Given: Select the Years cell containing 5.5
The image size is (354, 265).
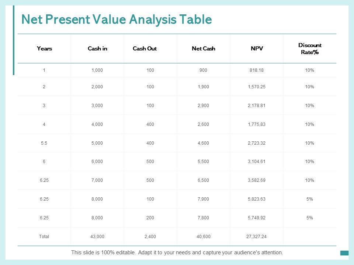Looking at the screenshot, I should pos(44,143).
